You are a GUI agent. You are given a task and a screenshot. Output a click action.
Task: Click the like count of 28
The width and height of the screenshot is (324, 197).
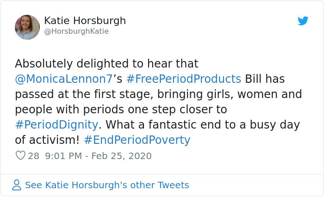(x=33, y=156)
